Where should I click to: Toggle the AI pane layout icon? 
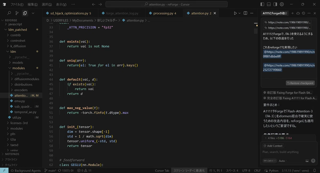(275, 4)
